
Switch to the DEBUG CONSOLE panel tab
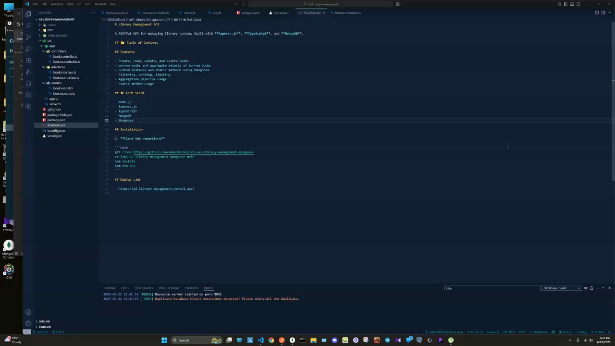click(x=169, y=288)
